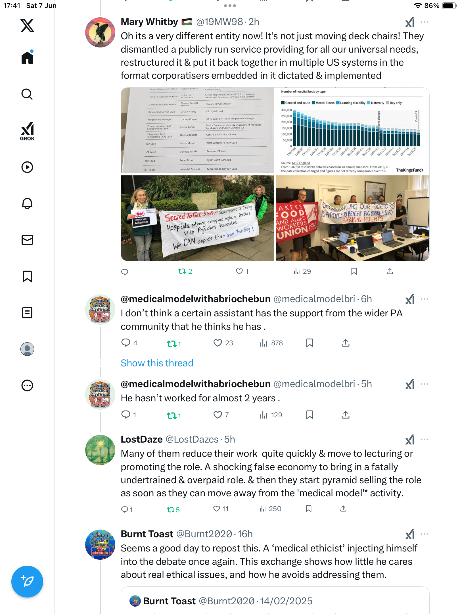Viewport: 460px width, 614px height.
Task: Open the Notifications bell
Action: (x=27, y=204)
